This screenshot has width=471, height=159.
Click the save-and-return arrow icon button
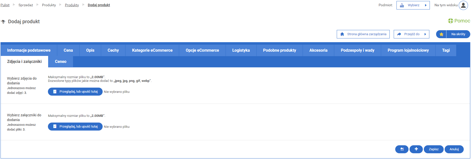(x=402, y=149)
